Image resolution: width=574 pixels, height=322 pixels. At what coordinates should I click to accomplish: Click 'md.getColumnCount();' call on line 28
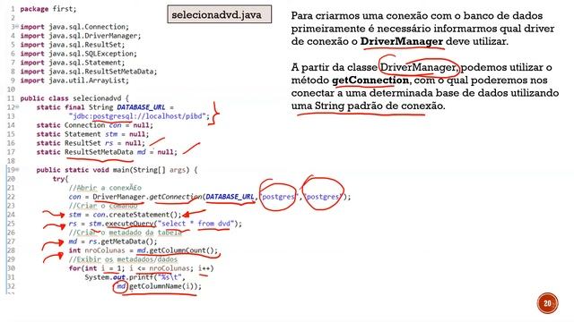click(178, 250)
